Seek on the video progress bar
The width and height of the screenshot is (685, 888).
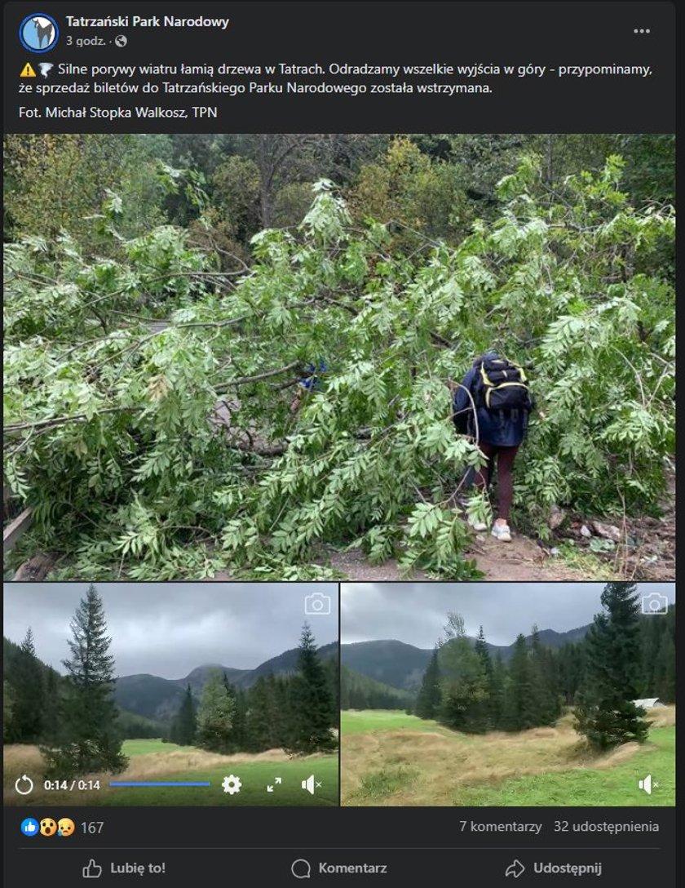(x=160, y=784)
